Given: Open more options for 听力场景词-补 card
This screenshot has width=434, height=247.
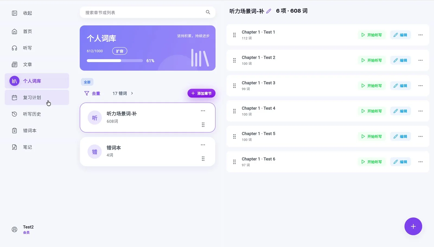Looking at the screenshot, I should 203,111.
